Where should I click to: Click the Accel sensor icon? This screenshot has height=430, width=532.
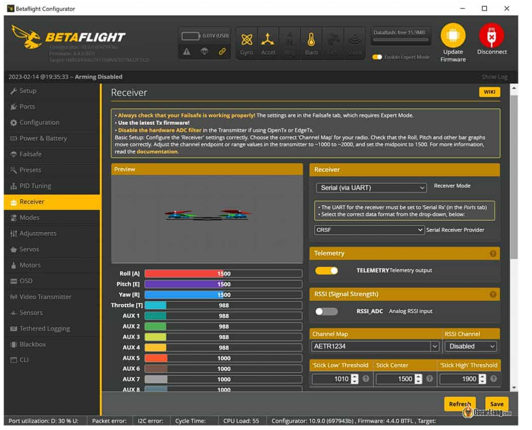pyautogui.click(x=268, y=40)
